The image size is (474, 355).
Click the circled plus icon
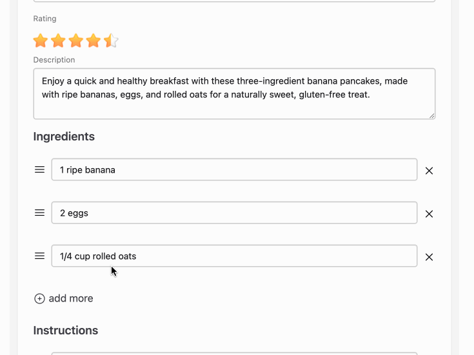[x=39, y=298]
